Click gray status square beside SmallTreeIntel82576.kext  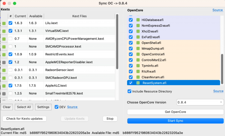coord(4,93)
